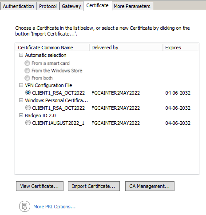This screenshot has height=215, width=206.
Task: Open the Protocol tab
Action: click(48, 6)
